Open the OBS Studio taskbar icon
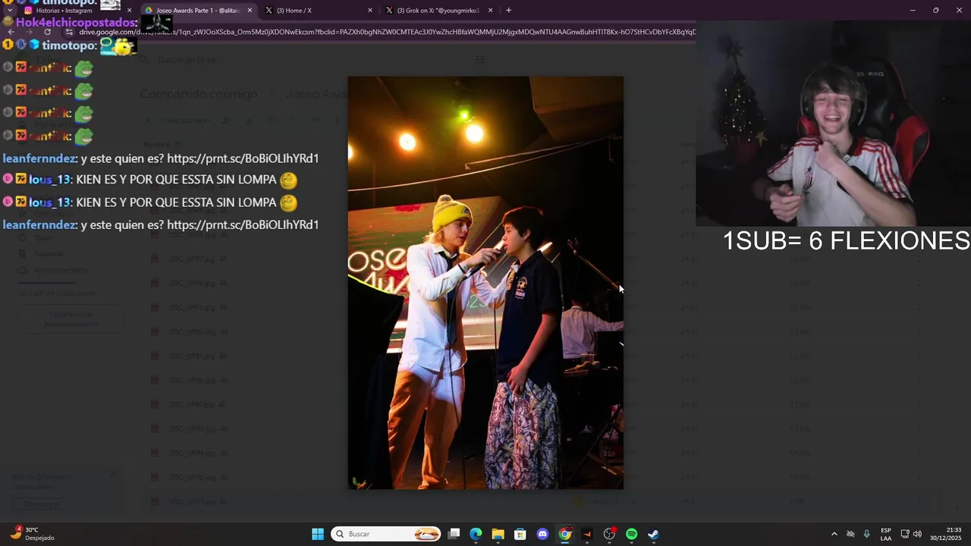Viewport: 971px width, 546px height. (x=609, y=534)
